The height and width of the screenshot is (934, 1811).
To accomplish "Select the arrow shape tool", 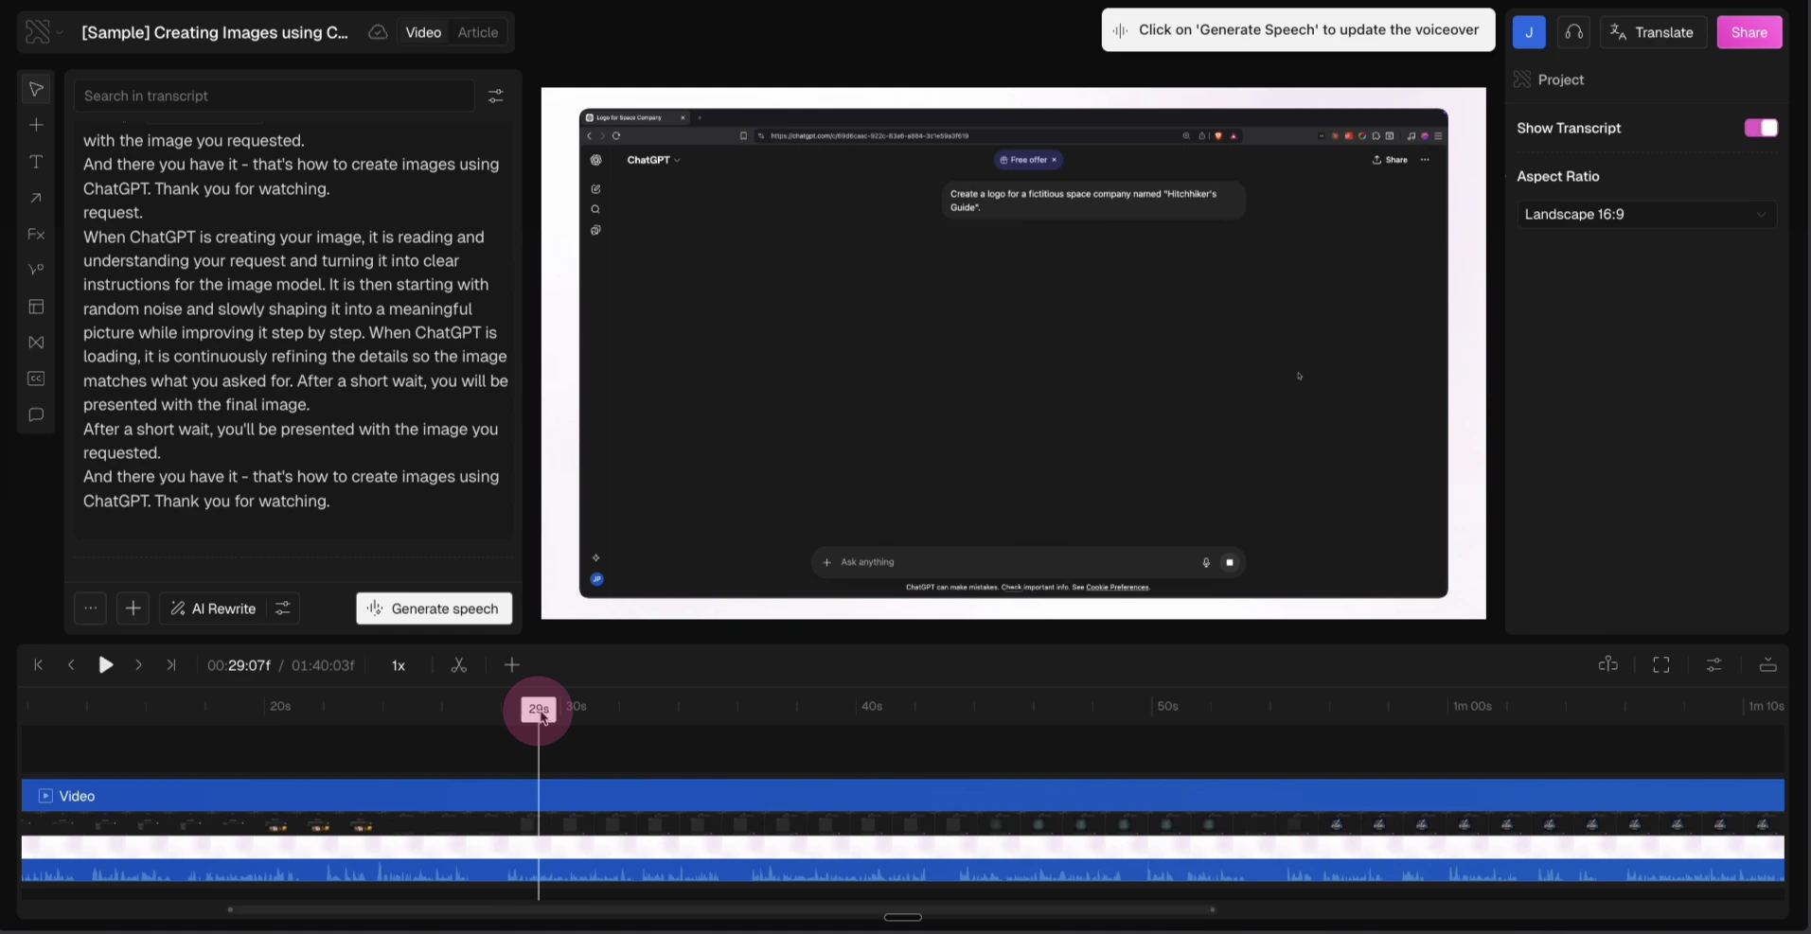I will [x=36, y=198].
